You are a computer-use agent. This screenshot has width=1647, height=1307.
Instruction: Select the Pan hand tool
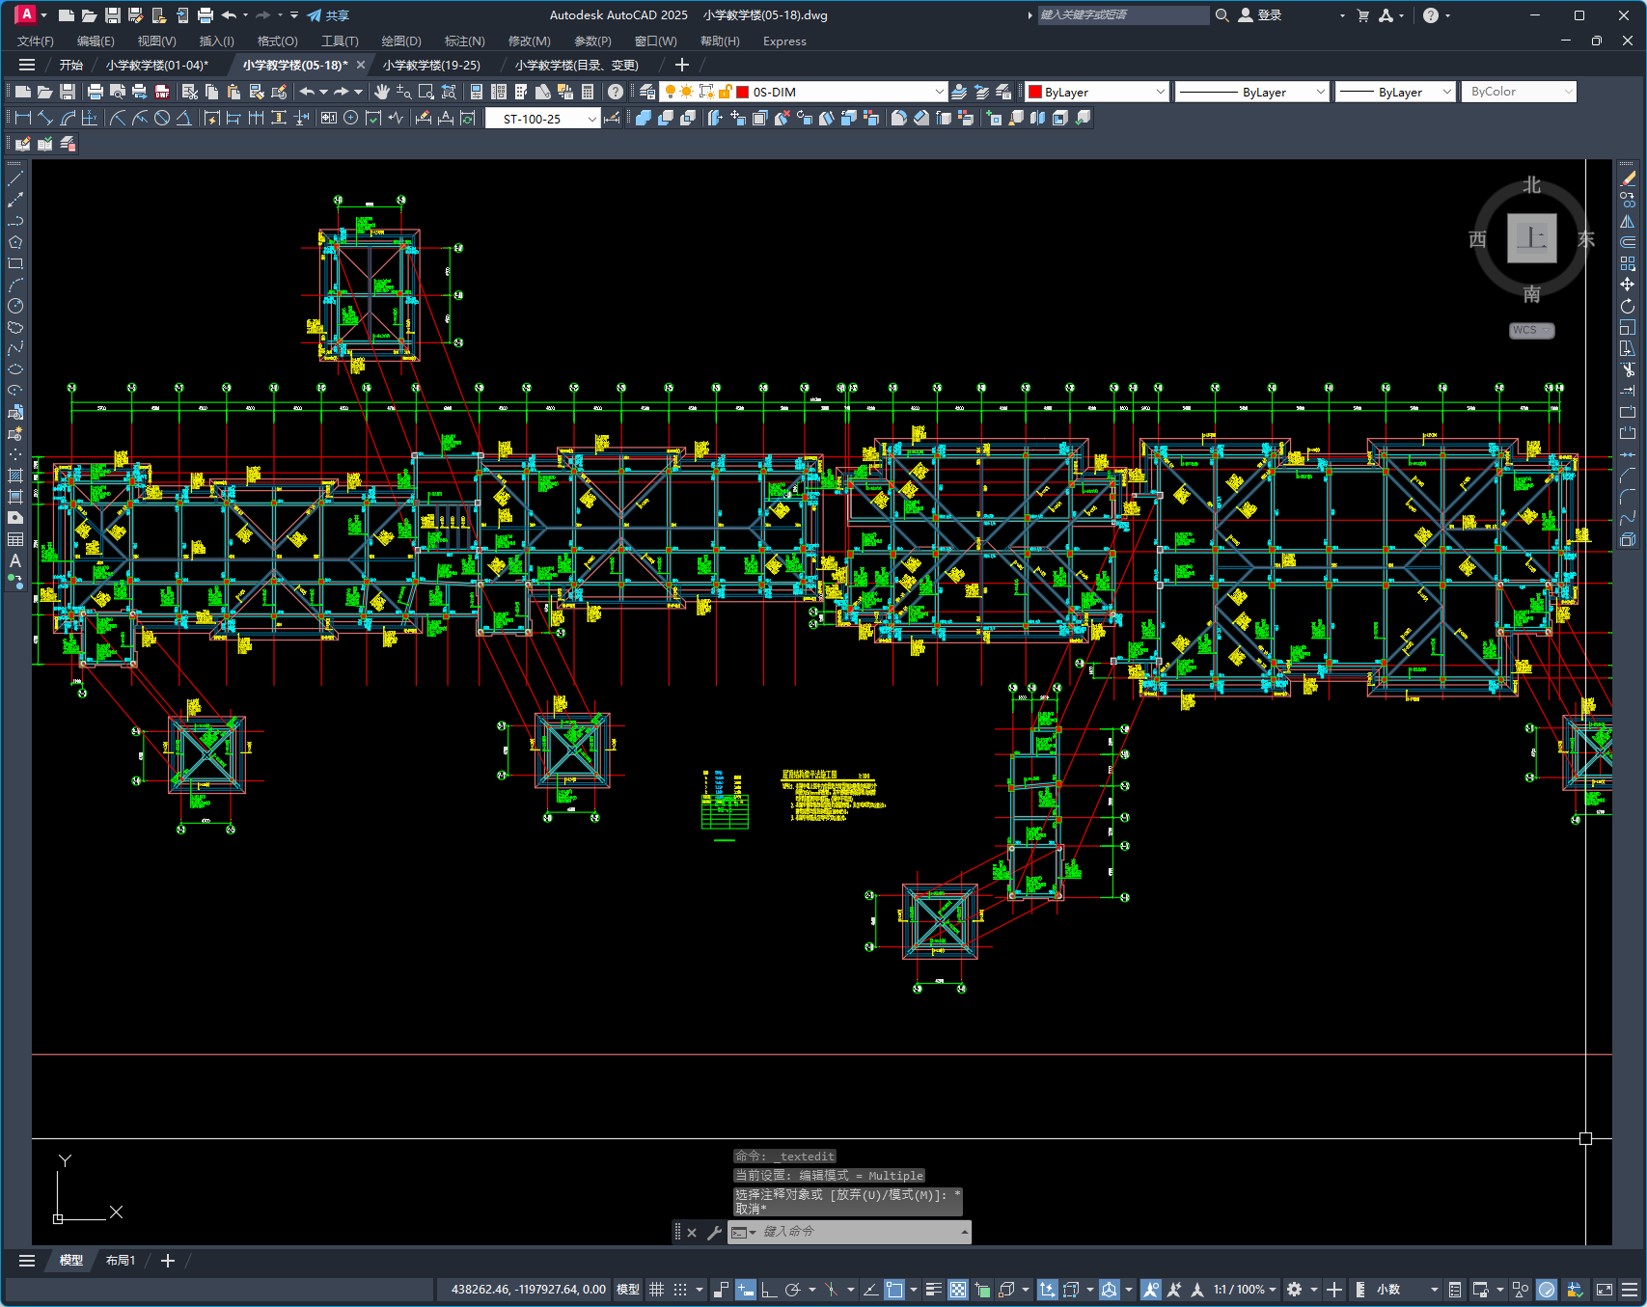click(x=382, y=92)
